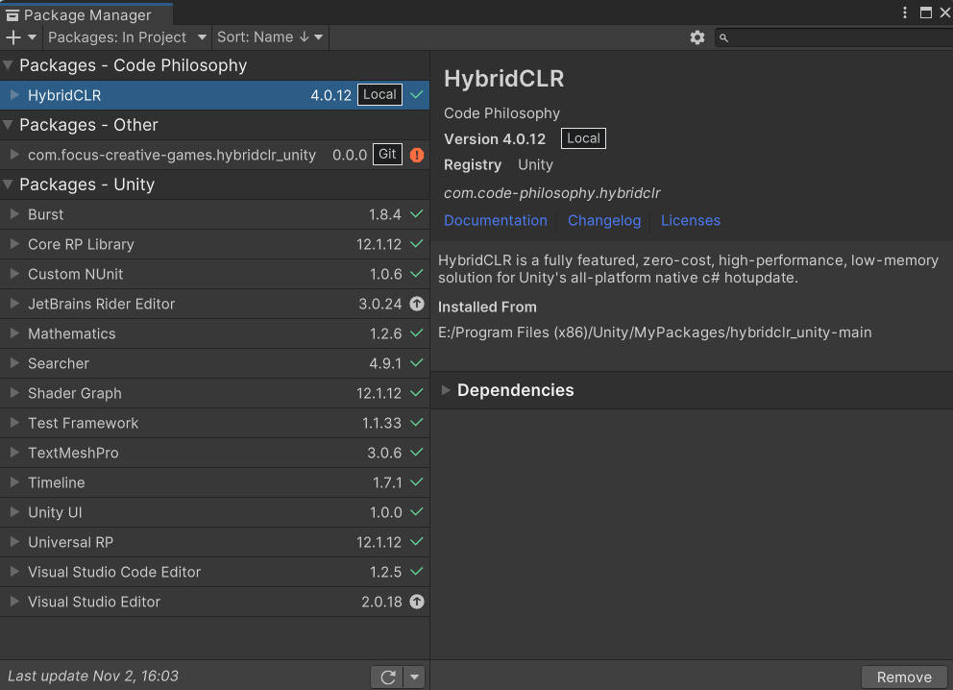
Task: Select the Timeline package
Action: click(214, 482)
